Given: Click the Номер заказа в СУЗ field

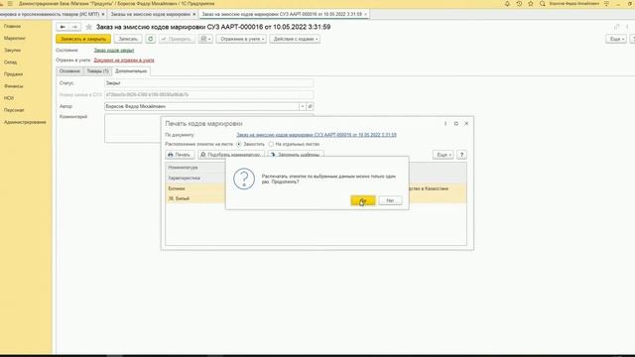Looking at the screenshot, I should pyautogui.click(x=209, y=95).
